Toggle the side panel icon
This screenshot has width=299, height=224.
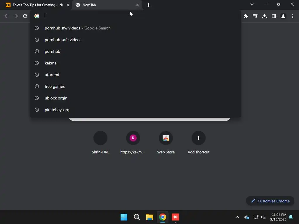click(274, 16)
